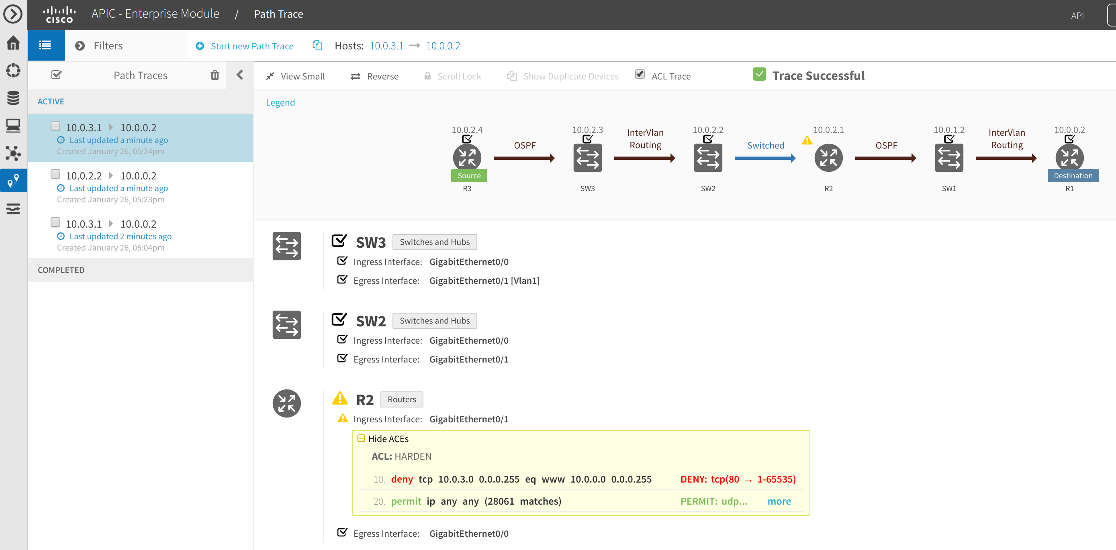Disable the ACL Trace checkbox

click(x=640, y=74)
